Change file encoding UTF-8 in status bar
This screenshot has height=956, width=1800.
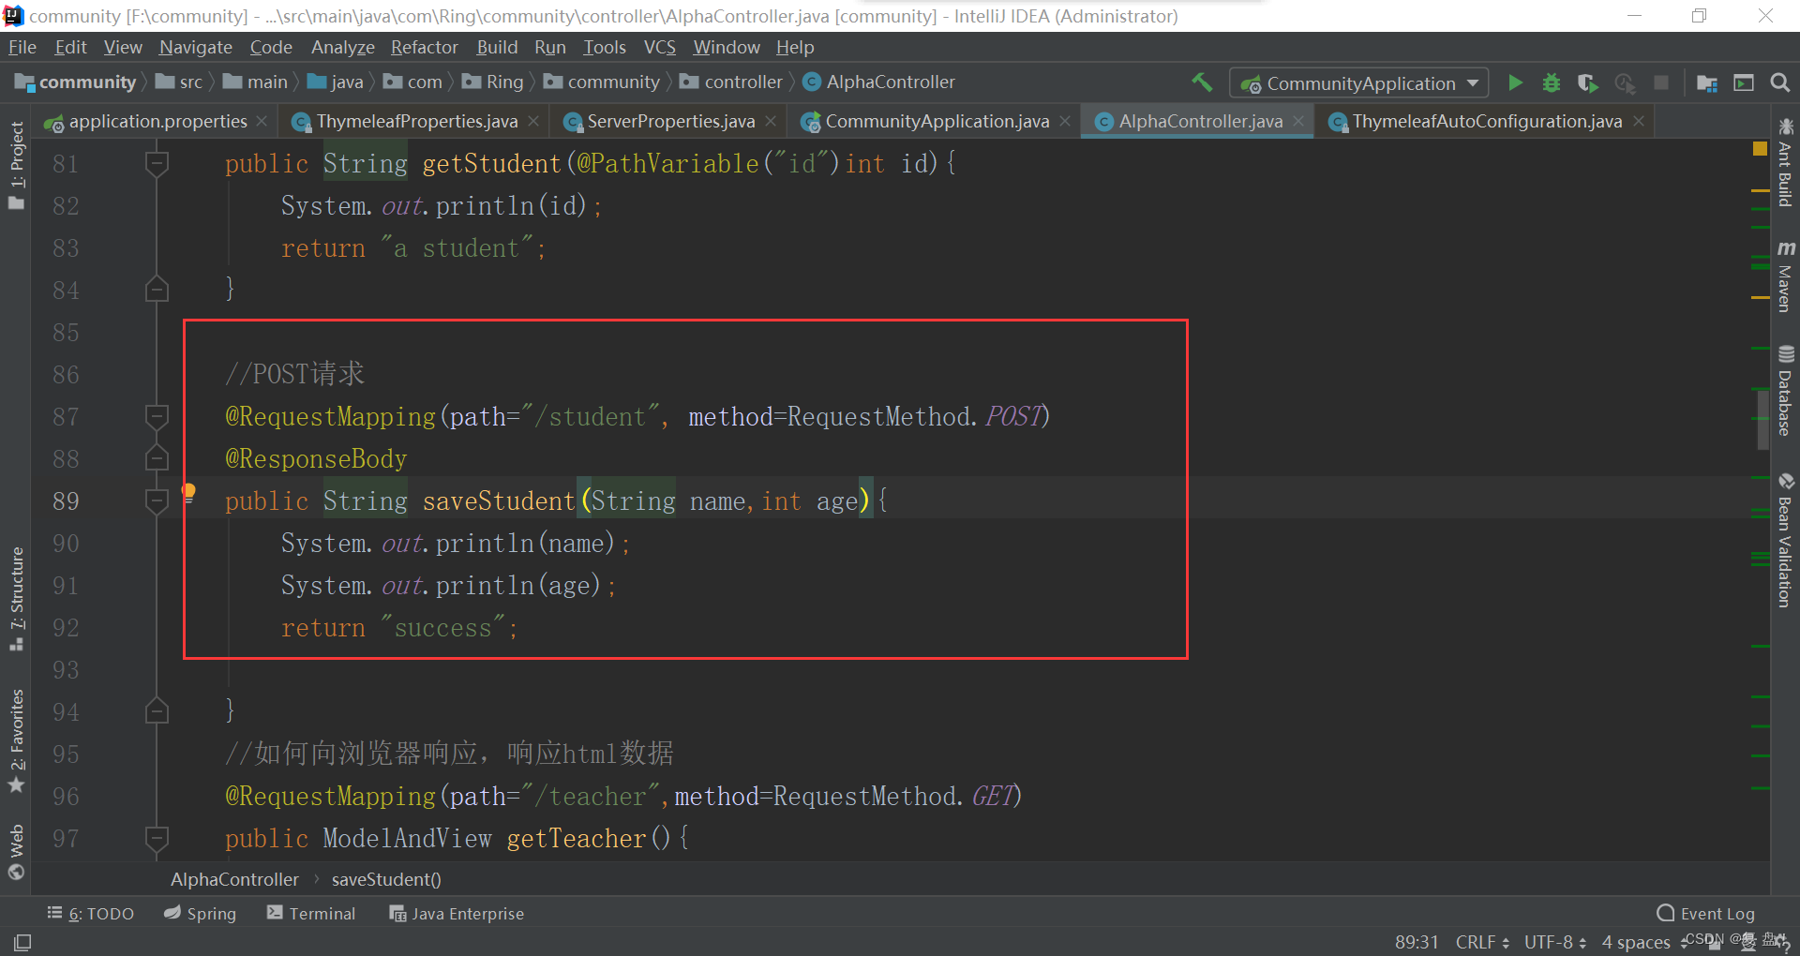pos(1555,942)
